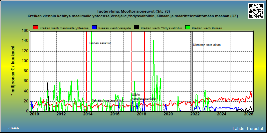Click y-axis value 20

tap(26, 101)
